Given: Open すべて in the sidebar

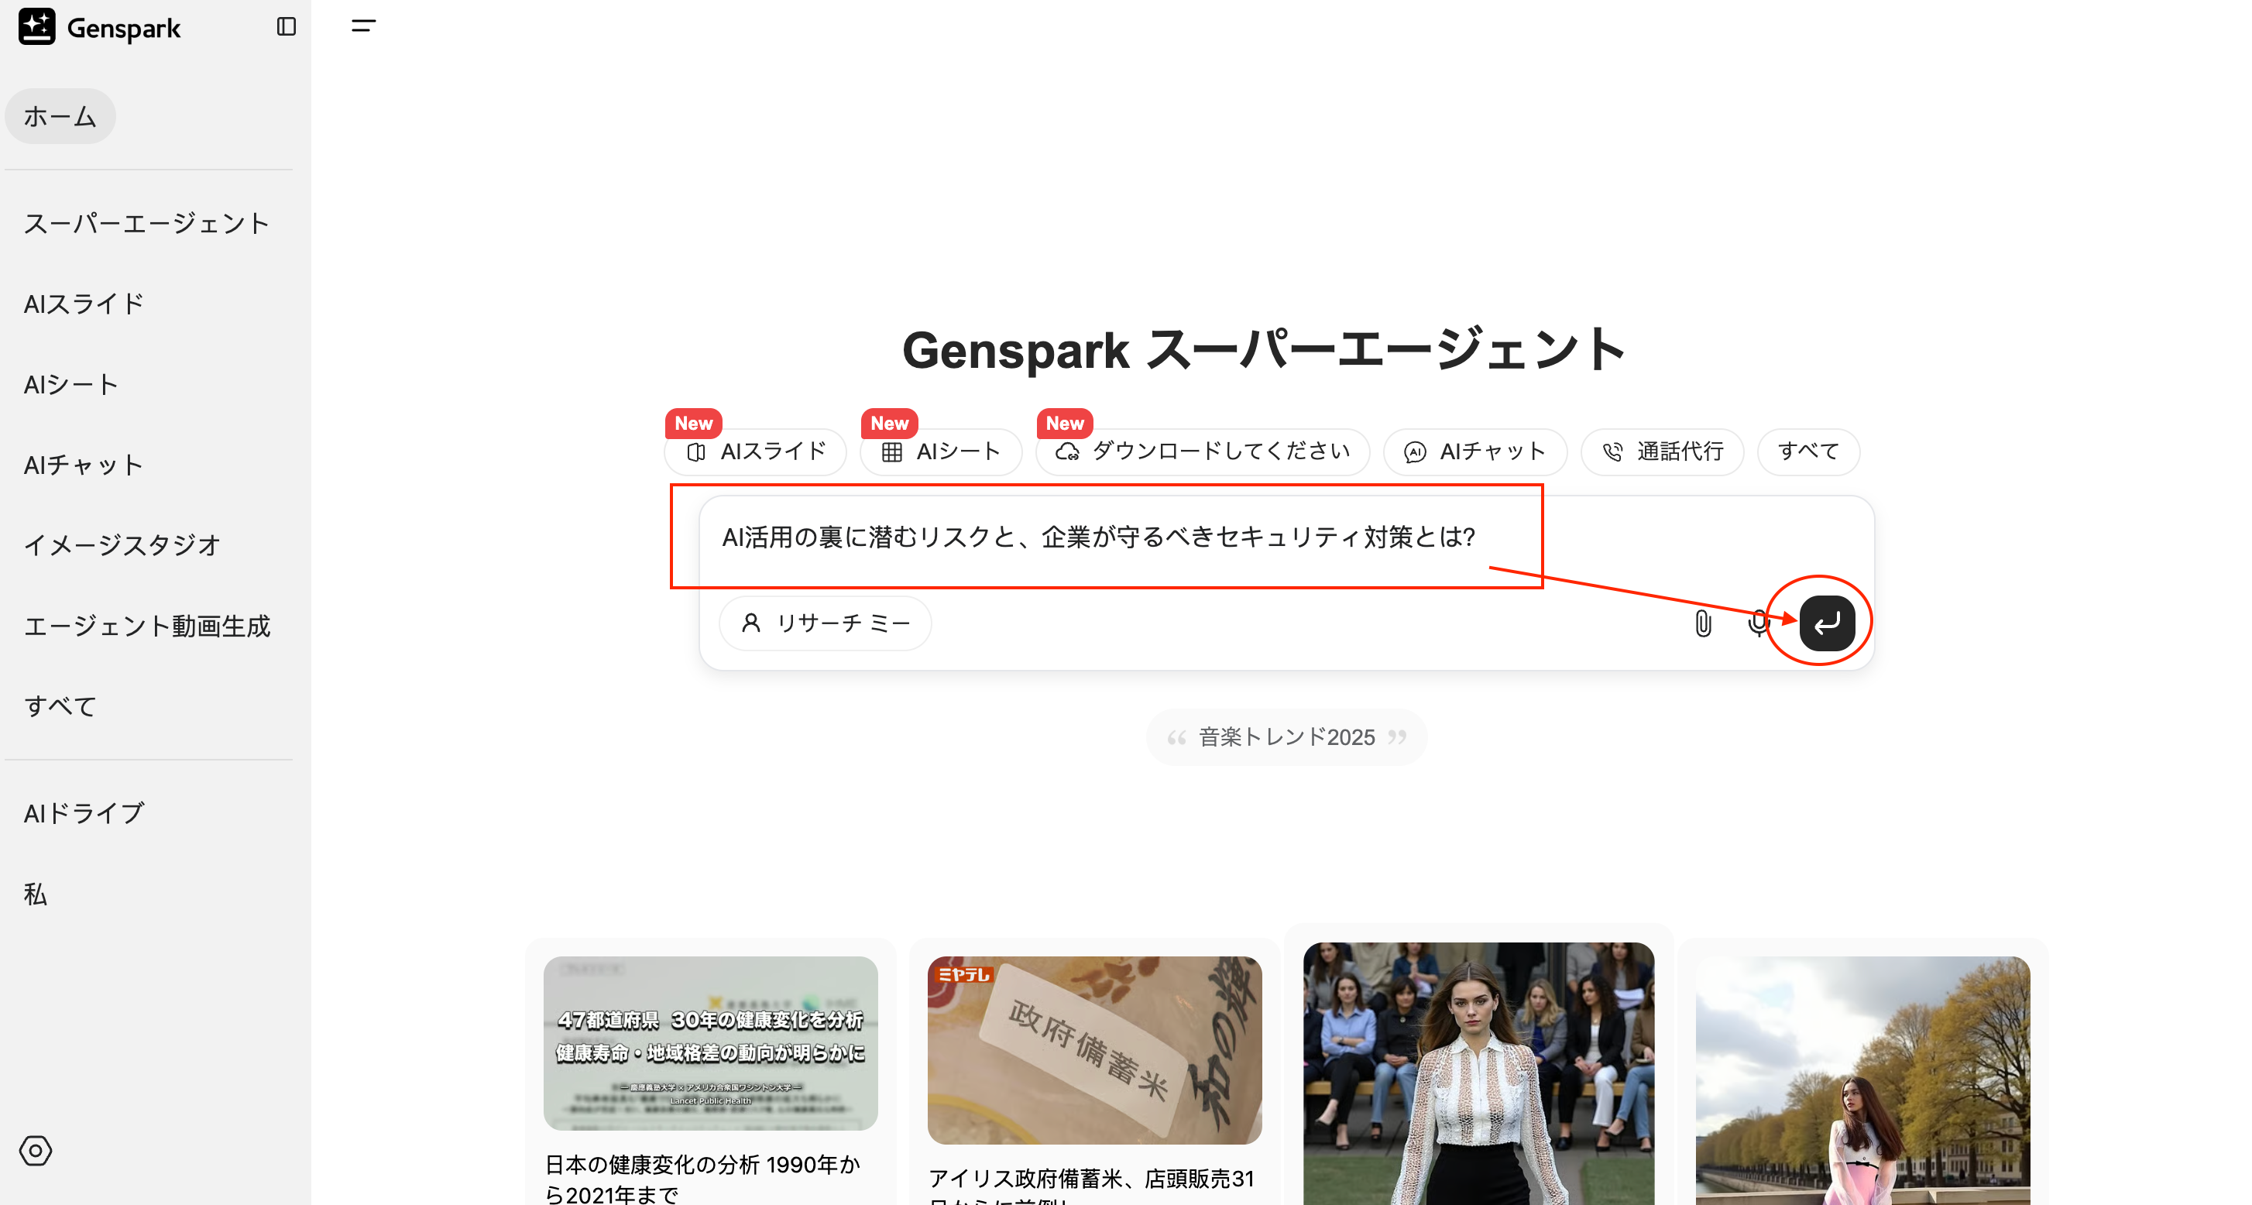Looking at the screenshot, I should click(60, 706).
